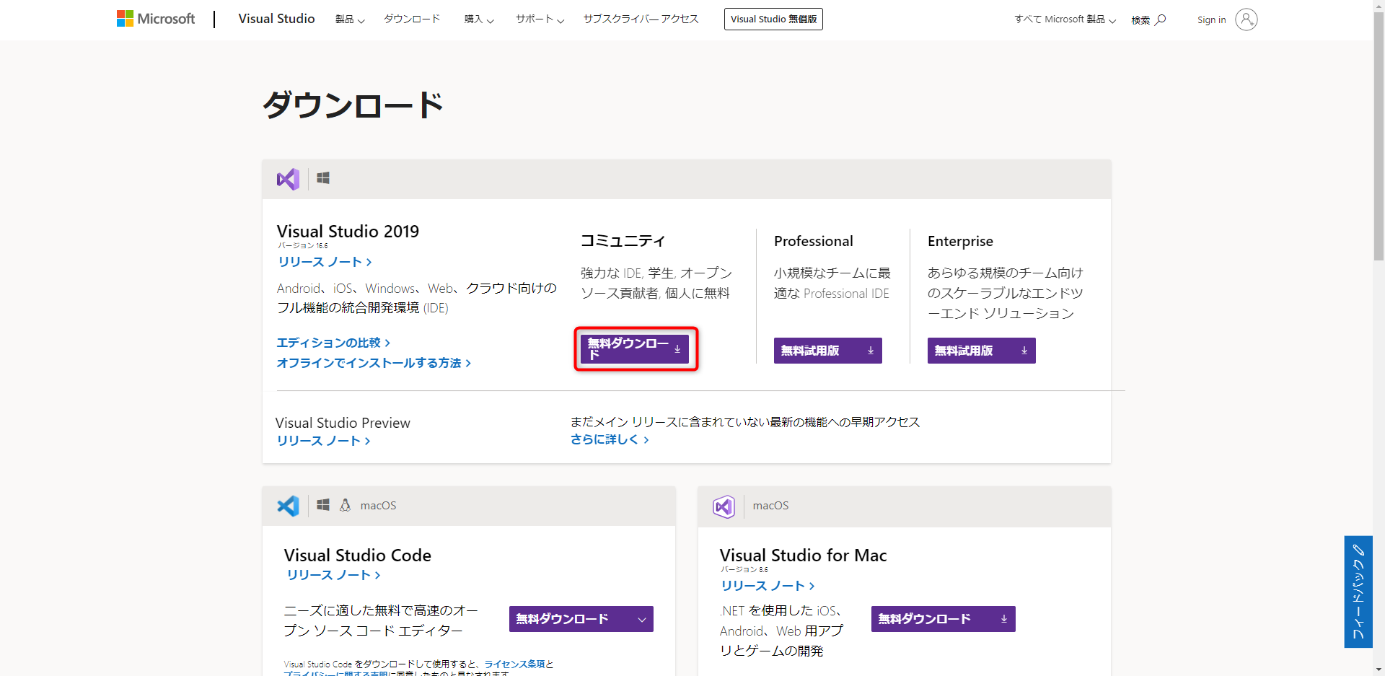Click the Enterprise edition heading

pos(960,241)
